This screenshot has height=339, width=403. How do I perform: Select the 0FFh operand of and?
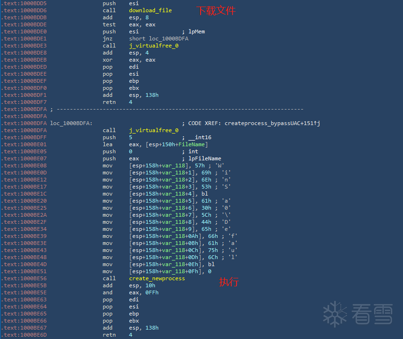coord(152,292)
